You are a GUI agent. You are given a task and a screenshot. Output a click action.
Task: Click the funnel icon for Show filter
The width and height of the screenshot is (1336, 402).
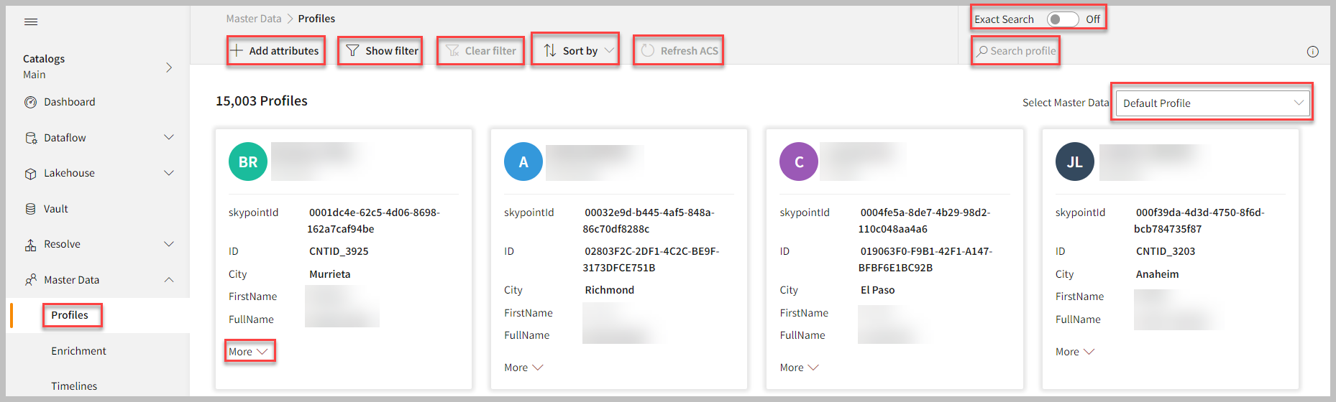tap(352, 50)
